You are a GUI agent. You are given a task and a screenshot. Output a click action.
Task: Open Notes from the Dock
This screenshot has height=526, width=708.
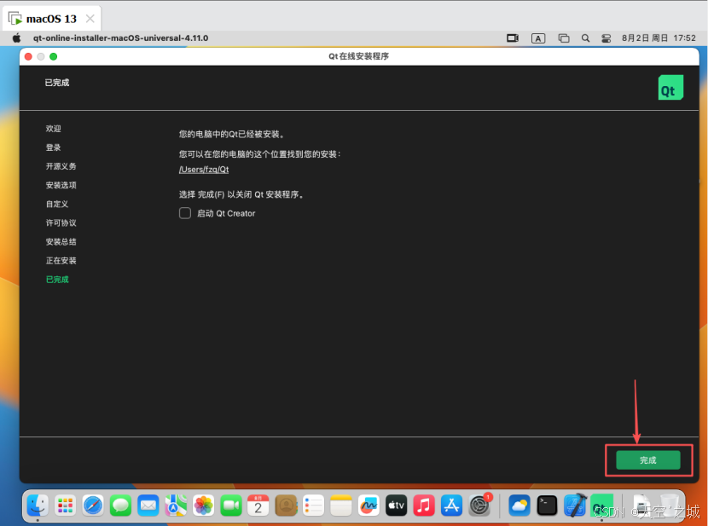[341, 506]
